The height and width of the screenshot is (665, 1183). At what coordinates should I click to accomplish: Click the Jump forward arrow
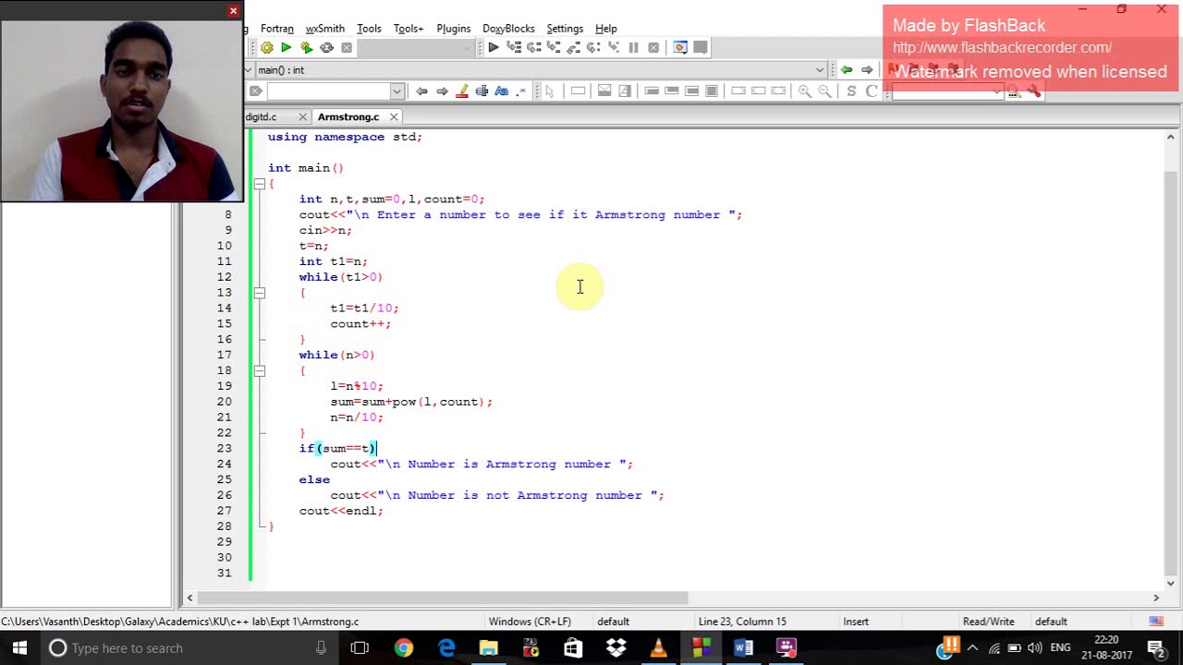tap(867, 70)
